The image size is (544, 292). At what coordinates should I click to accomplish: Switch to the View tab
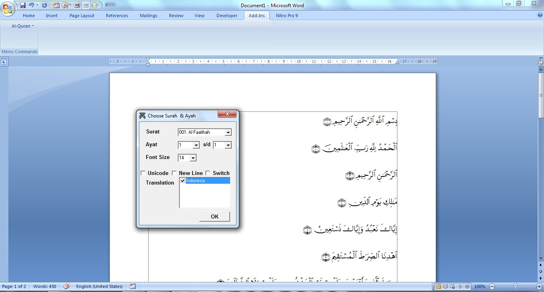(199, 16)
